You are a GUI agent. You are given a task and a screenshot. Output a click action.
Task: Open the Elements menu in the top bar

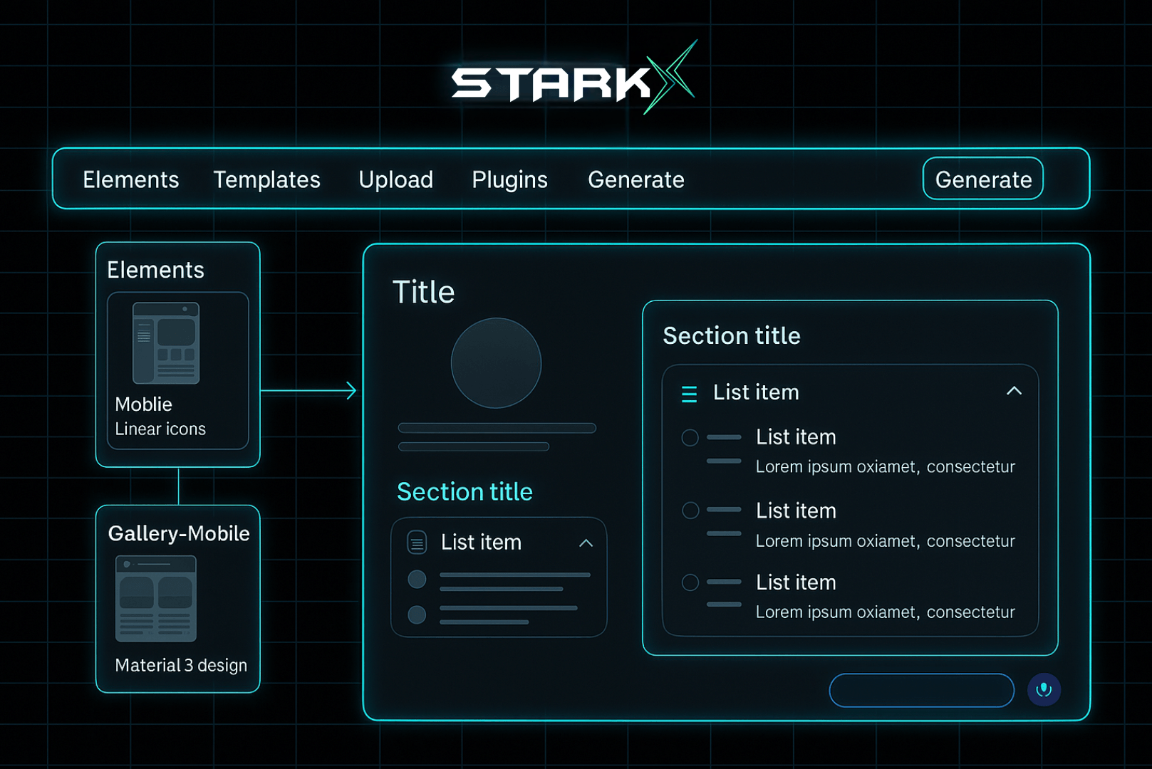[x=131, y=179]
